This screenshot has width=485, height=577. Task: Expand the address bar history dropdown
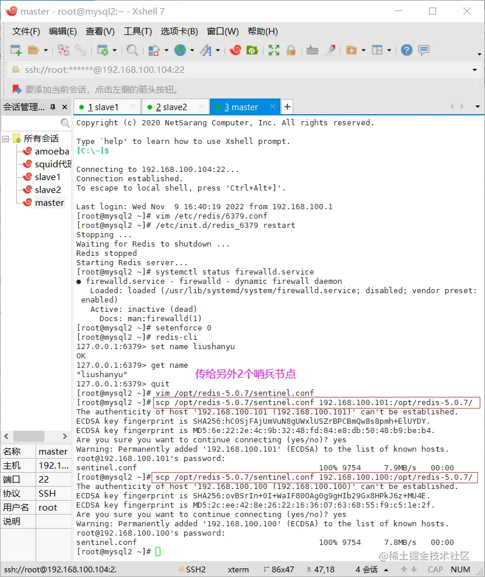(475, 69)
